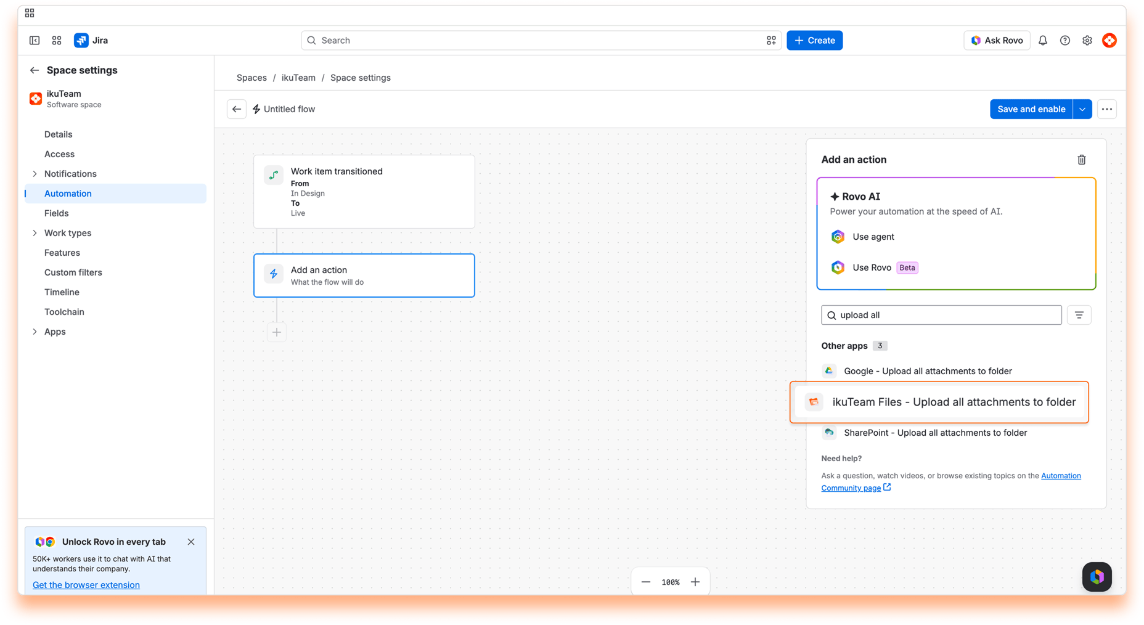This screenshot has height=625, width=1144.
Task: Expand the Notifications section
Action: (x=35, y=174)
